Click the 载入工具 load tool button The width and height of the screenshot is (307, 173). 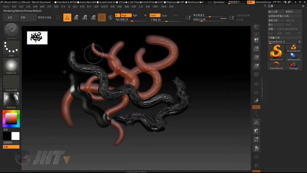click(x=276, y=12)
